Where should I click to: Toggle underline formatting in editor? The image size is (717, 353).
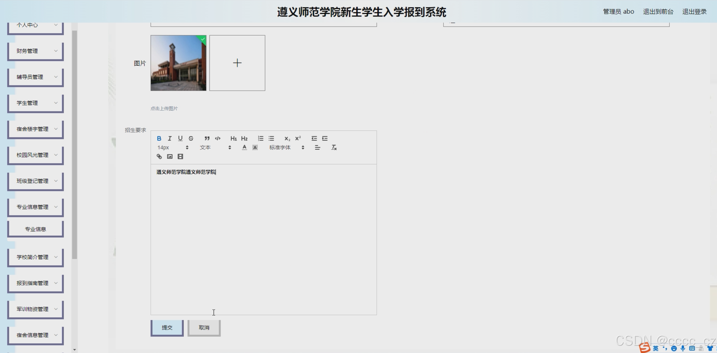pyautogui.click(x=180, y=138)
